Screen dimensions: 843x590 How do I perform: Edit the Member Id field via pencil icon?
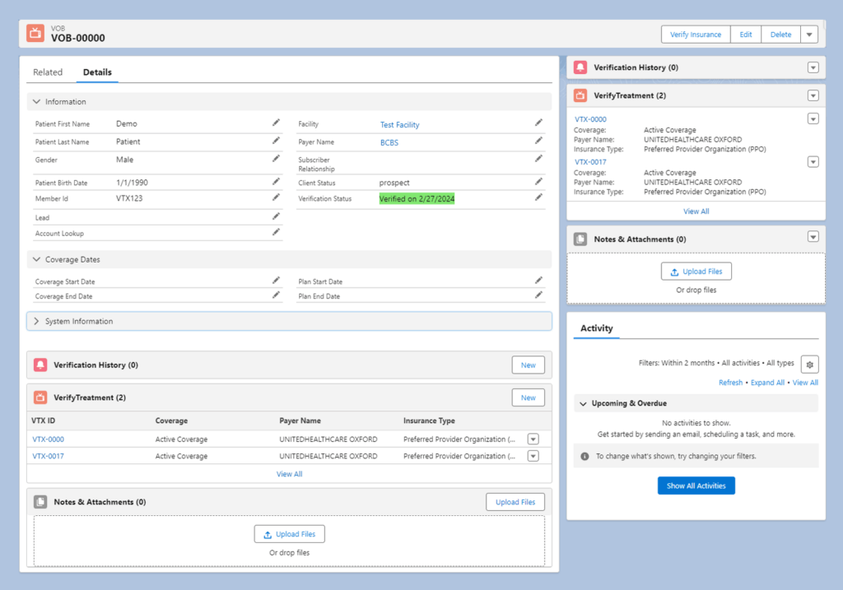276,197
